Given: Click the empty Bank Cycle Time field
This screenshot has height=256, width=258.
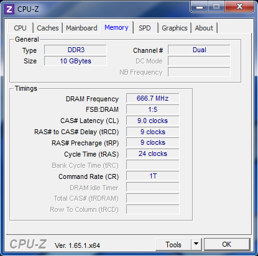Looking at the screenshot, I should point(153,165).
